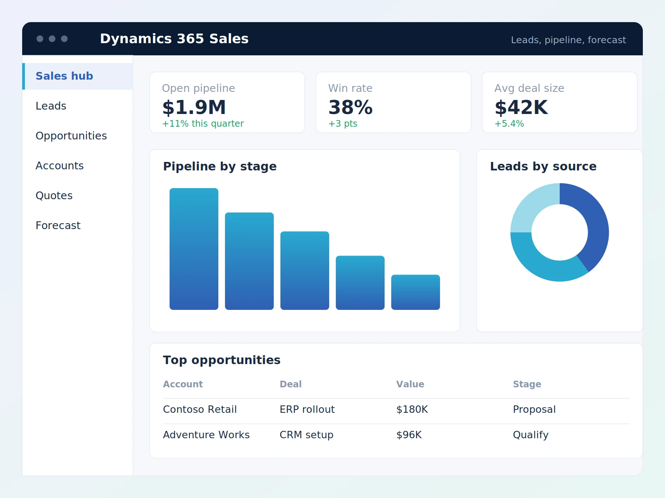Click the Win rate 38% card
Viewport: 665px width, 498px height.
(x=393, y=102)
